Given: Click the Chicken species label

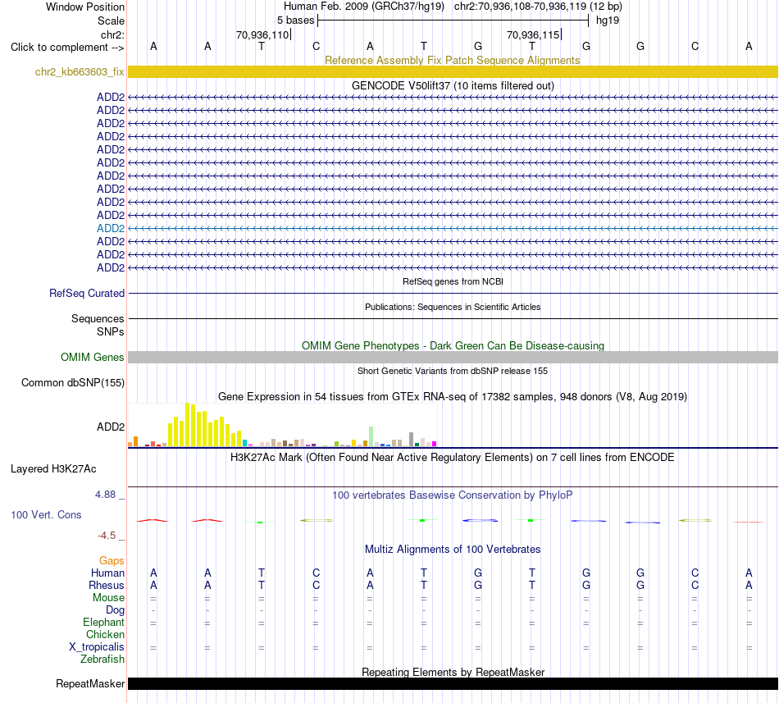Looking at the screenshot, I should point(105,634).
